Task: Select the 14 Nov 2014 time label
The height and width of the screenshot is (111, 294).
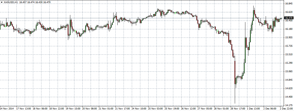Action: click(7, 109)
